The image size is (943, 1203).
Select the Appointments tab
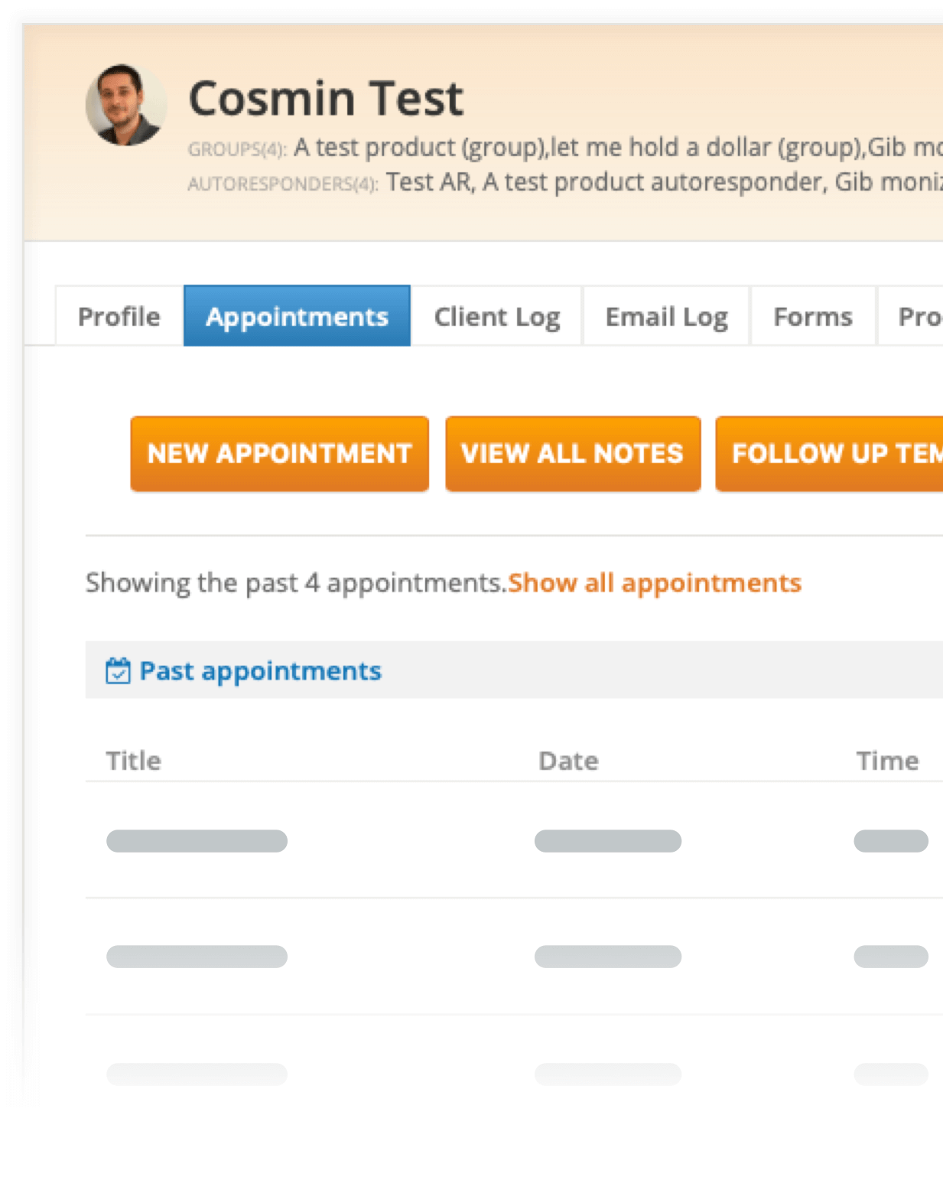pyautogui.click(x=297, y=316)
